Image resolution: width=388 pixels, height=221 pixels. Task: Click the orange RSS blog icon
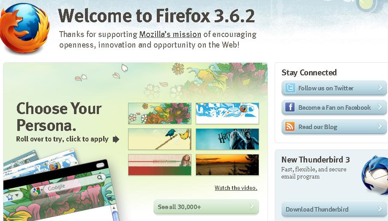[290, 127]
